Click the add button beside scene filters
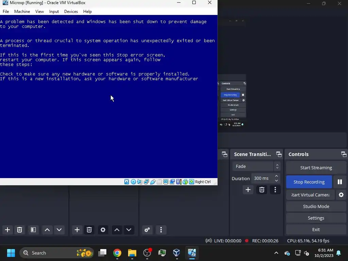348x261 pixels. click(7, 230)
